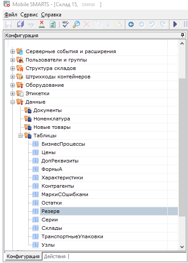
Task: Click the plug connection toolbar icon
Action: click(31, 24)
